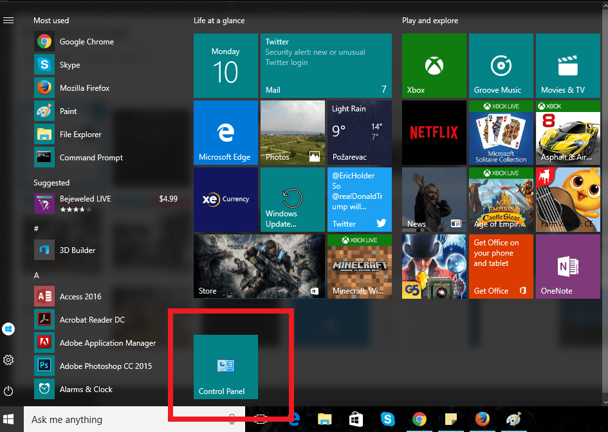The width and height of the screenshot is (608, 432).
Task: Open Mozilla Firefox from Most used
Action: tap(105, 88)
